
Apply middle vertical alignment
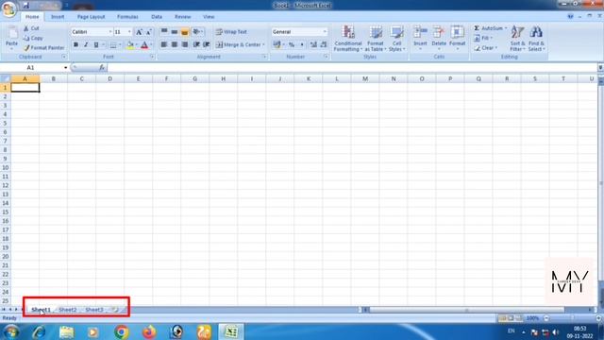174,31
